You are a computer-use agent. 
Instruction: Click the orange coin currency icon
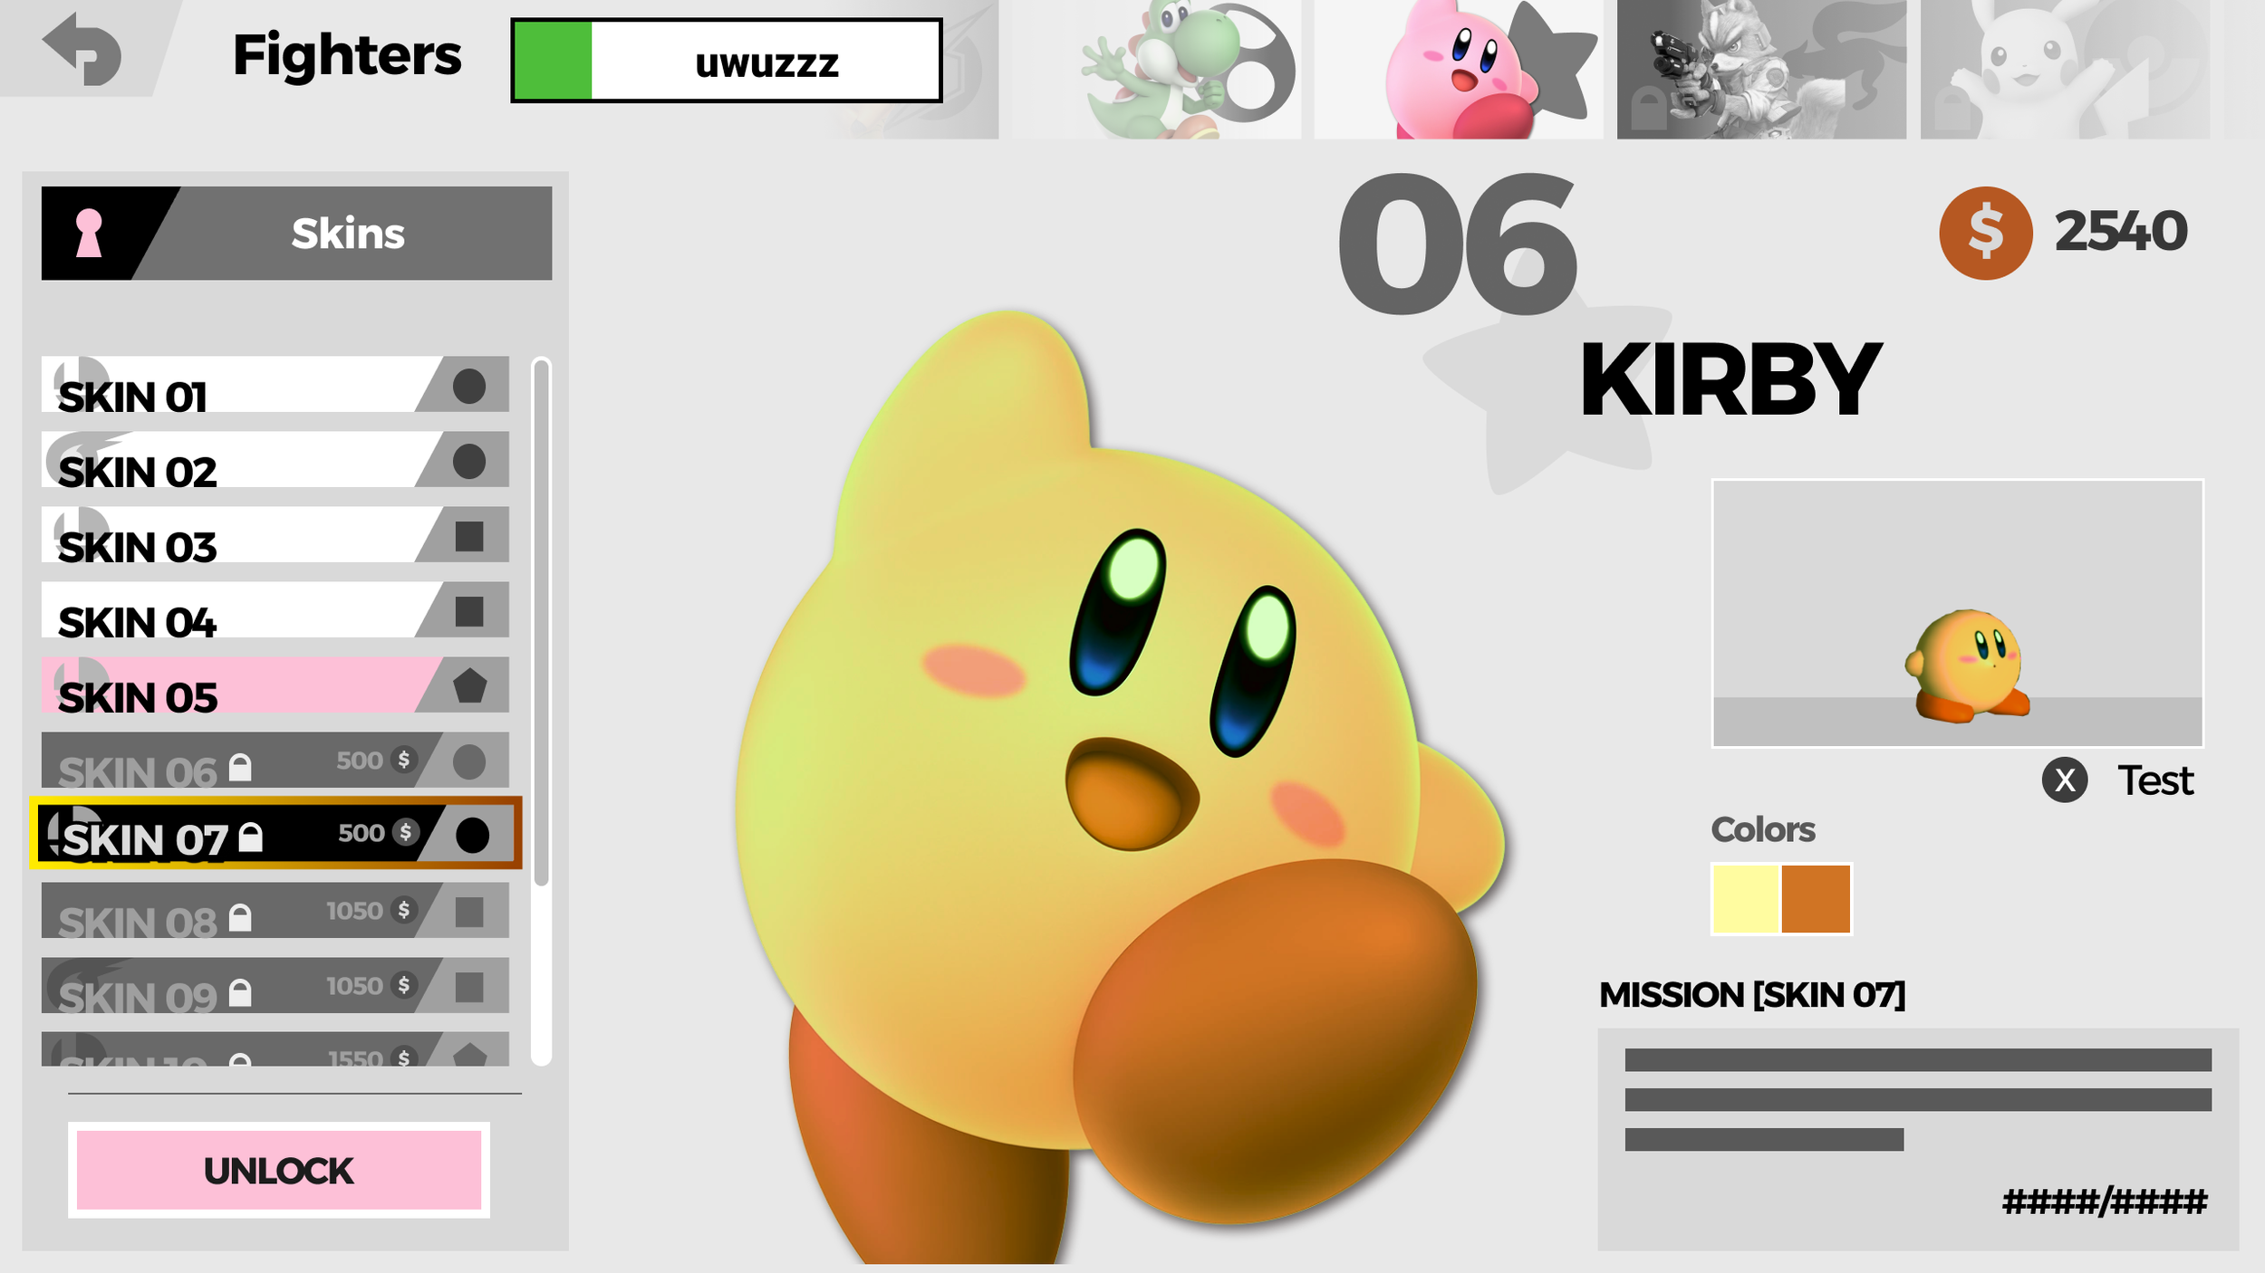(x=1985, y=233)
